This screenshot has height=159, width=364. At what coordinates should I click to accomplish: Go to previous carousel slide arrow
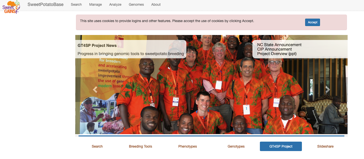point(95,90)
